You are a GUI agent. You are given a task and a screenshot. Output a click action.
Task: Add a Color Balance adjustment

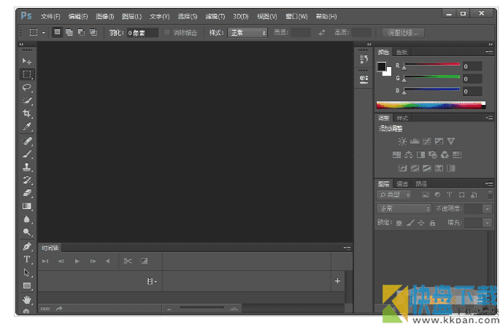tap(408, 155)
